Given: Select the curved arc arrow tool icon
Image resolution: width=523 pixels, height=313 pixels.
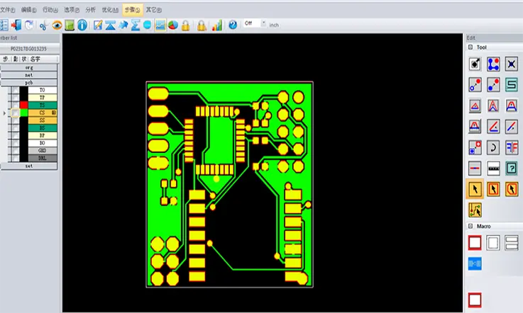Looking at the screenshot, I should click(x=493, y=147).
